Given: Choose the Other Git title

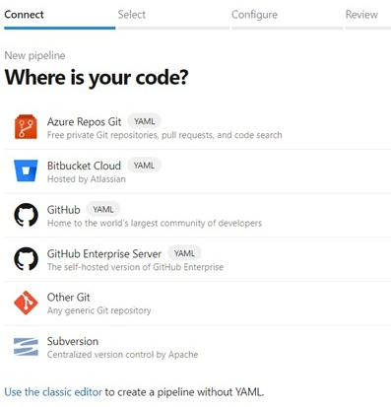Looking at the screenshot, I should (x=68, y=298).
